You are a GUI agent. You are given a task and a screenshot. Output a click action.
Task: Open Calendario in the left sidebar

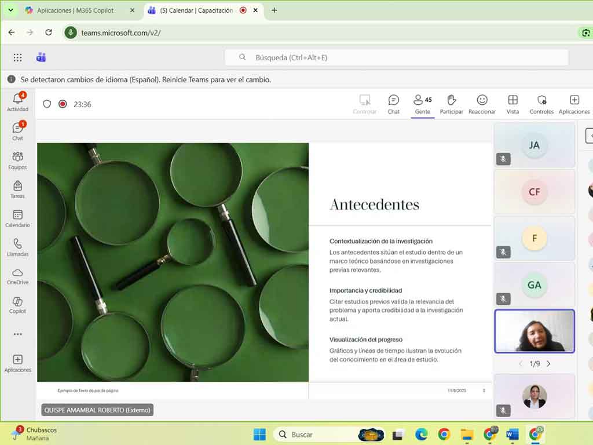[x=17, y=218]
